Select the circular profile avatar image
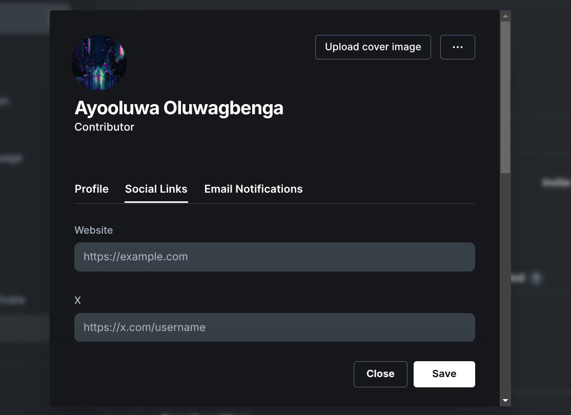Image resolution: width=571 pixels, height=415 pixels. (99, 63)
